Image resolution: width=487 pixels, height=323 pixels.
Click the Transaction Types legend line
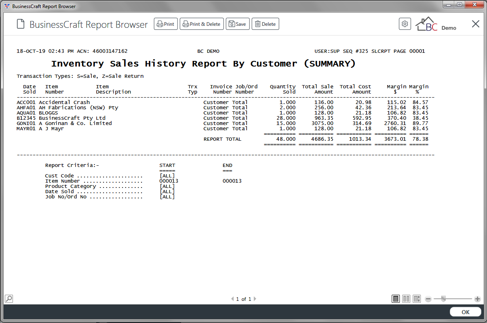80,76
